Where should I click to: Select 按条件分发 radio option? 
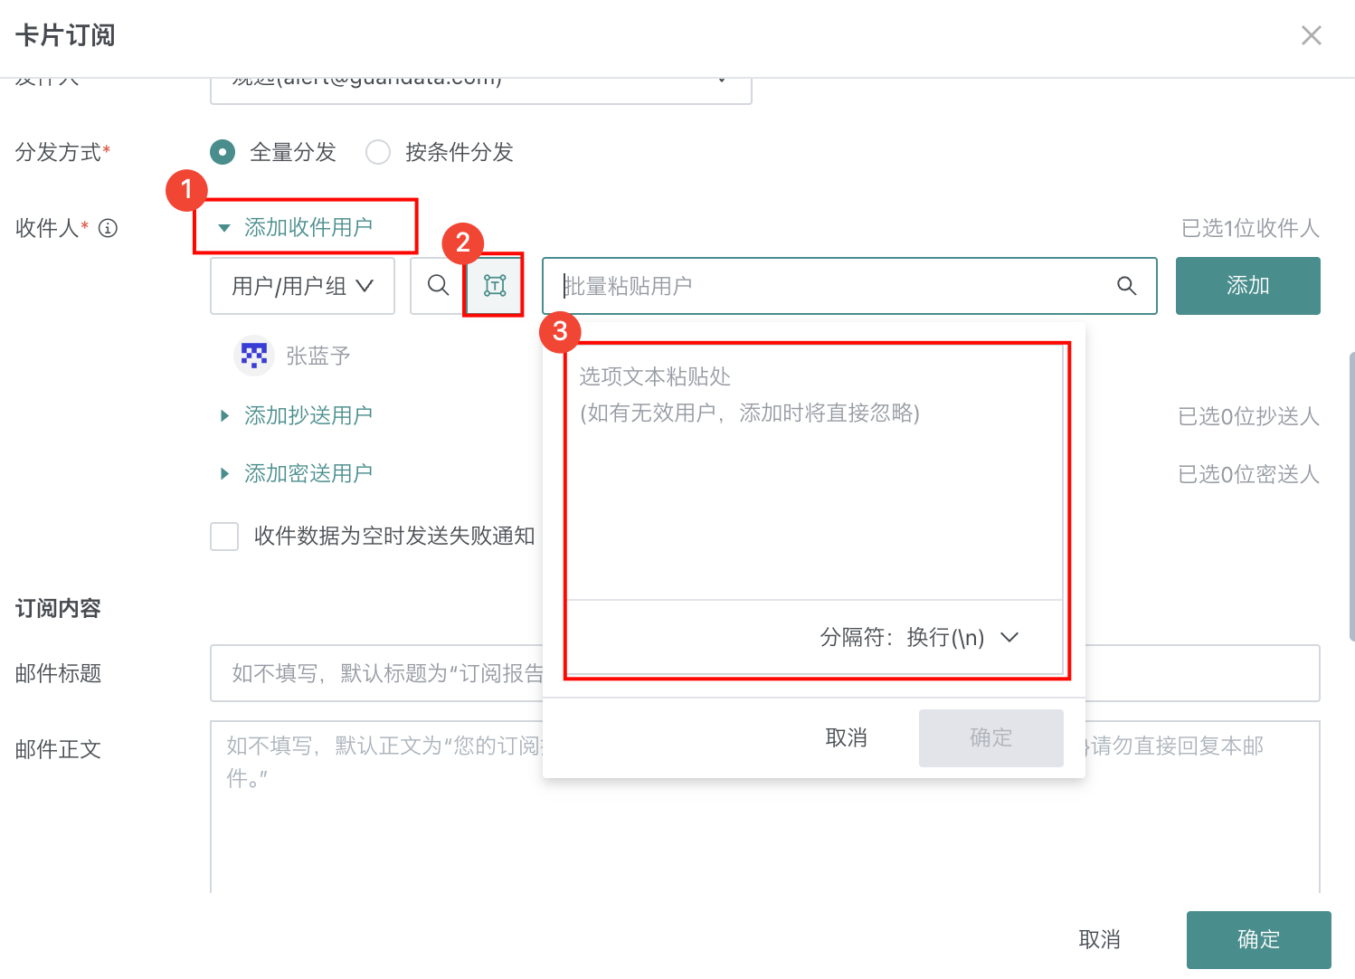[378, 152]
